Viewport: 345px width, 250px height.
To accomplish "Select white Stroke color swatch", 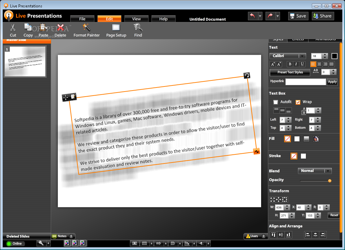I will click(x=303, y=156).
